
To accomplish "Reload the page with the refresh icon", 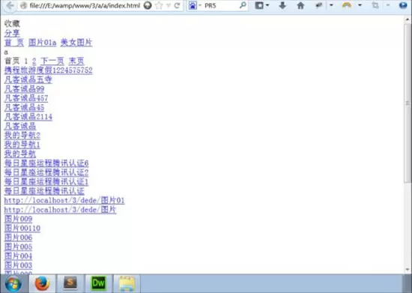I will click(177, 5).
